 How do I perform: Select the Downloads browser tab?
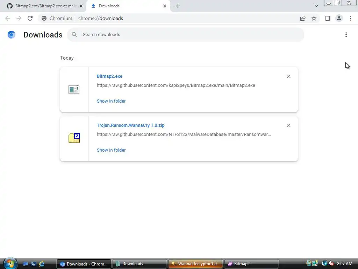point(128,6)
